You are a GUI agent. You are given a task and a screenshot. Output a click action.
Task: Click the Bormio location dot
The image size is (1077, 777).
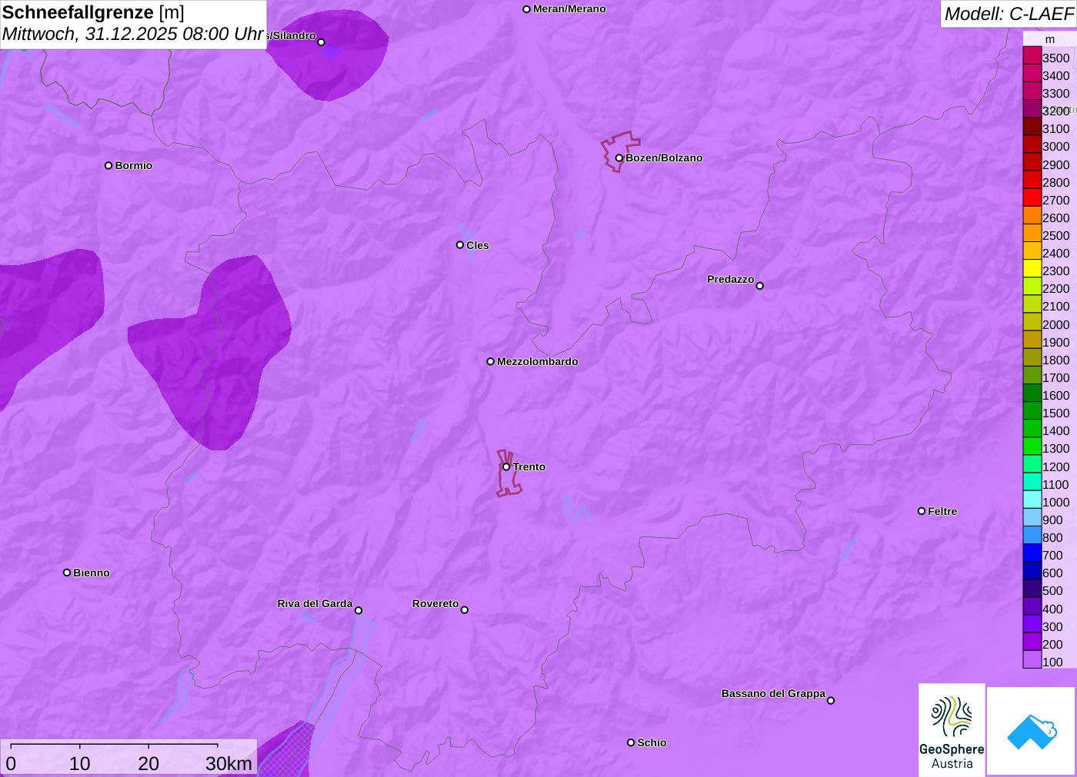108,165
